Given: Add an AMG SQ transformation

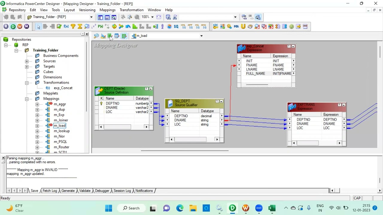Looking at the screenshot, I should (x=204, y=27).
